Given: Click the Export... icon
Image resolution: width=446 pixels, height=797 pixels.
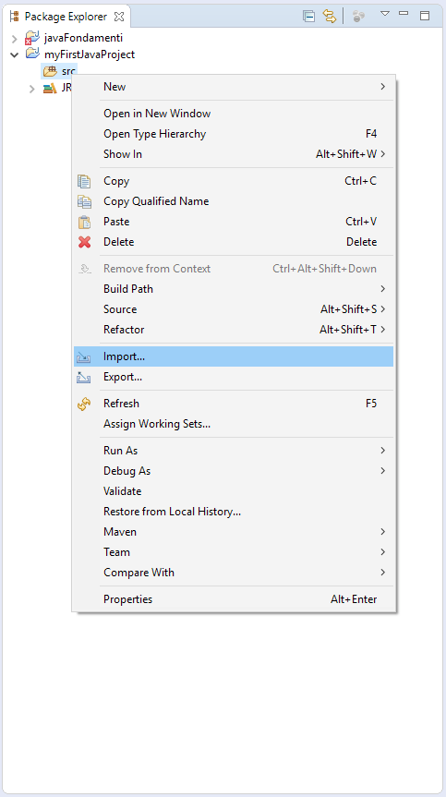Looking at the screenshot, I should [83, 377].
